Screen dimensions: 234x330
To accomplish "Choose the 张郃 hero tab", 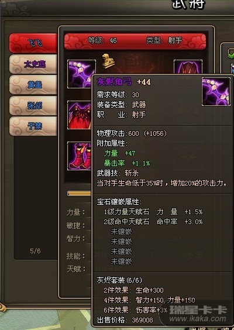I will click(x=33, y=105).
